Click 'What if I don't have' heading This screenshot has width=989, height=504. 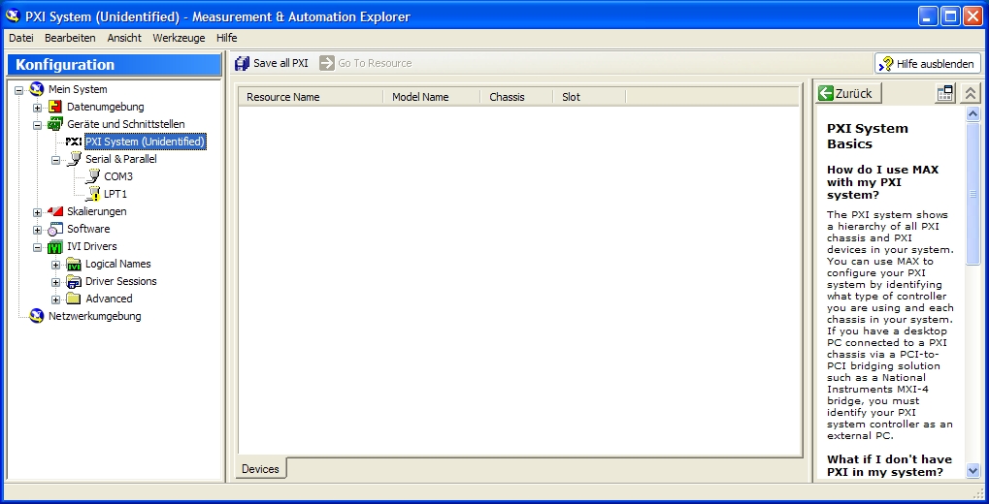pyautogui.click(x=889, y=465)
